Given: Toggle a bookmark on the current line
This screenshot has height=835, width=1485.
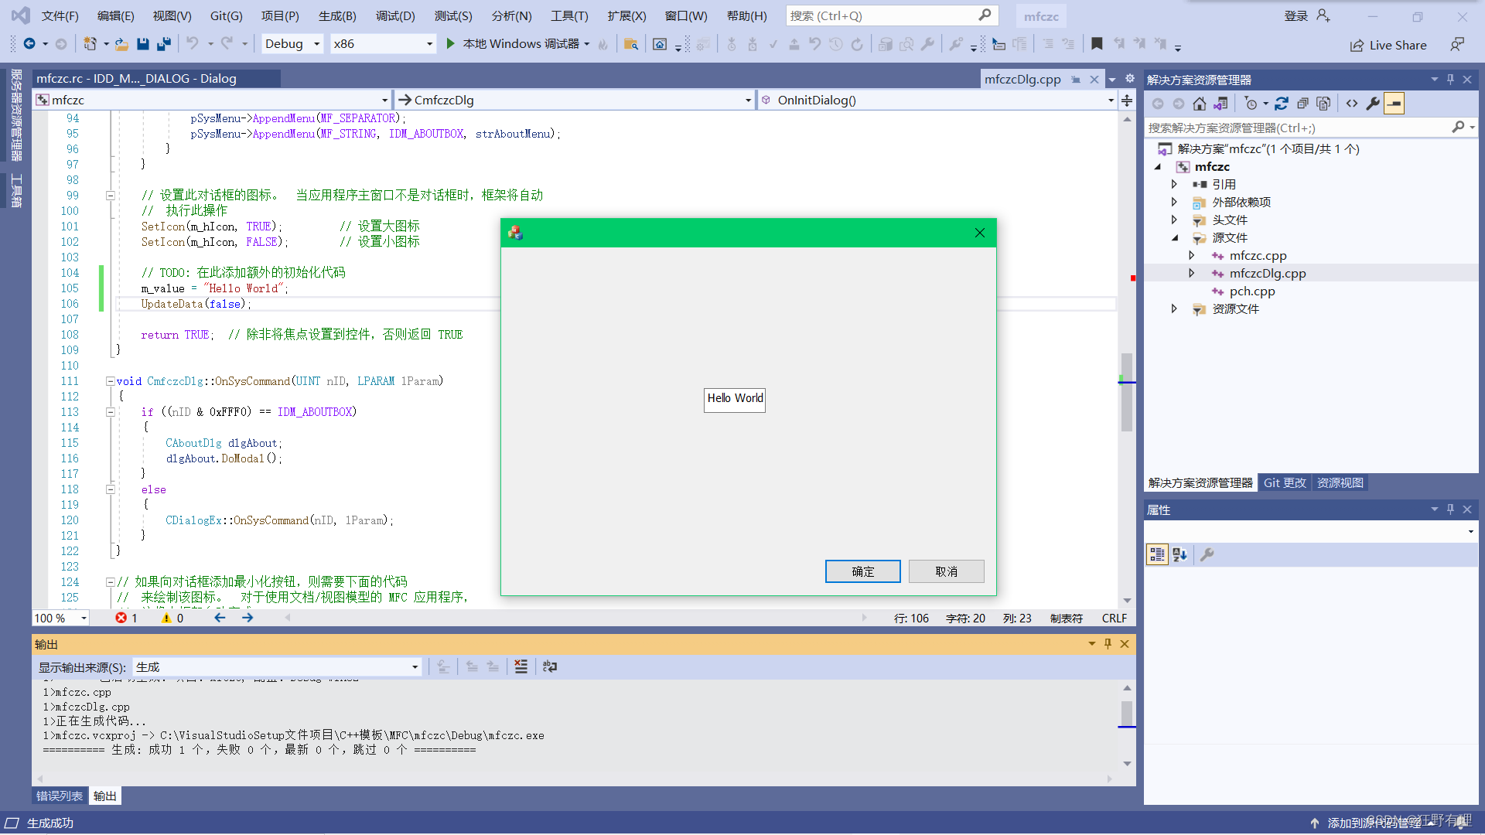Looking at the screenshot, I should pyautogui.click(x=1098, y=44).
